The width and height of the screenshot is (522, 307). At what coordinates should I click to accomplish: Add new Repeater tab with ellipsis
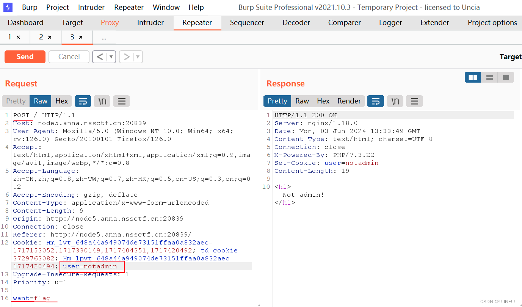(104, 38)
